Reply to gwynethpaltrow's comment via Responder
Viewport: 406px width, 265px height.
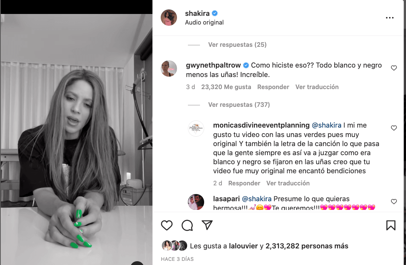273,87
